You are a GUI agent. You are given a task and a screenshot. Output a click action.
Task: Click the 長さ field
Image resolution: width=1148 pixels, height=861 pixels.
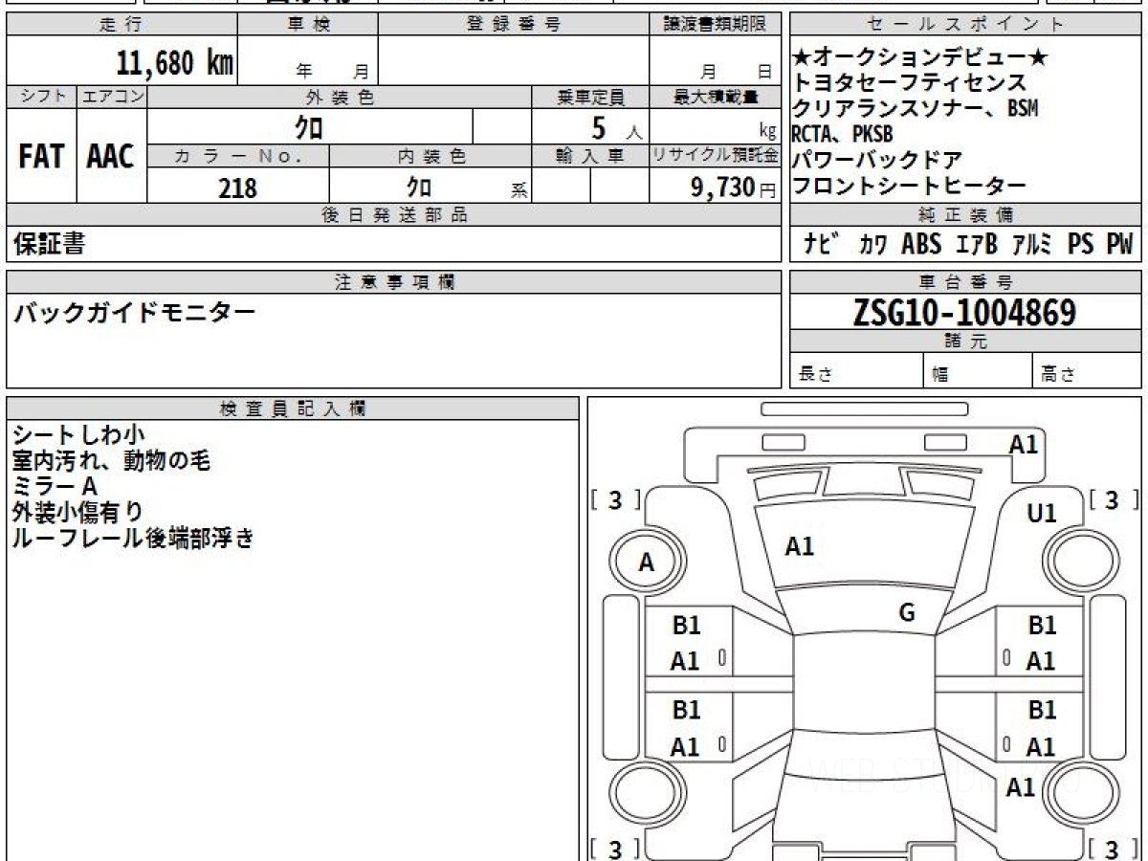857,371
